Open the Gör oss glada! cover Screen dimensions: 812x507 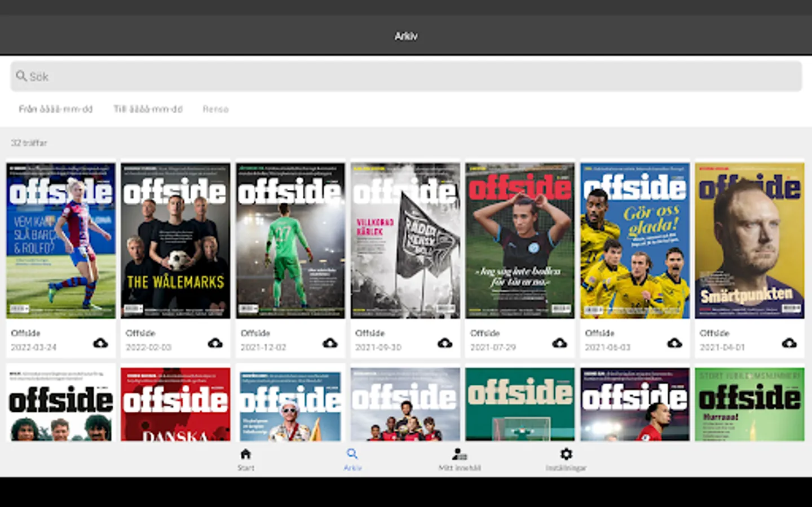click(635, 241)
